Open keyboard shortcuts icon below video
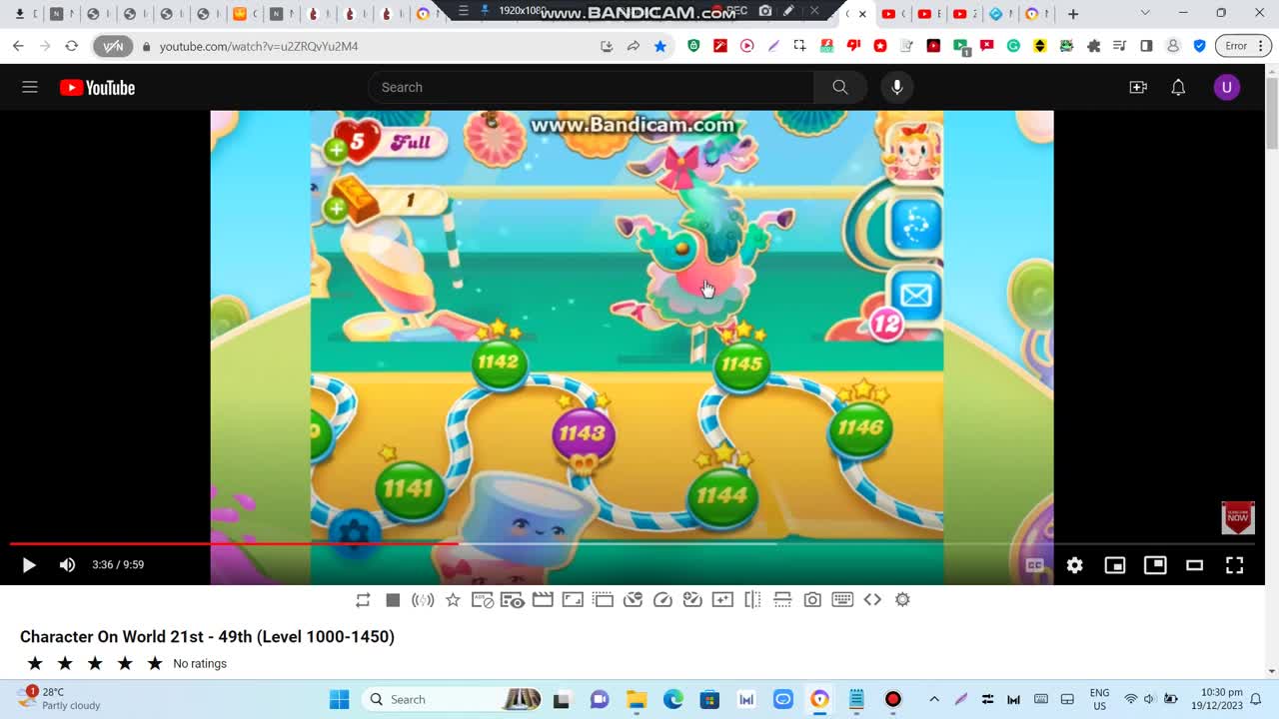This screenshot has height=719, width=1279. 842,600
